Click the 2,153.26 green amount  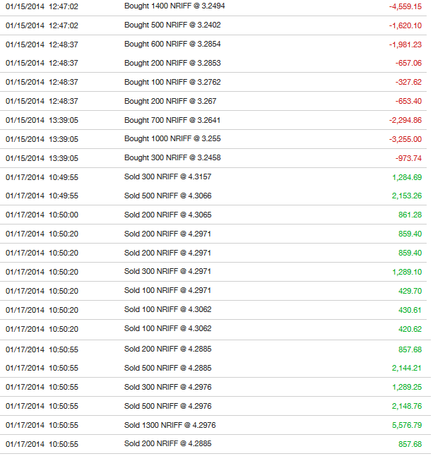point(407,196)
